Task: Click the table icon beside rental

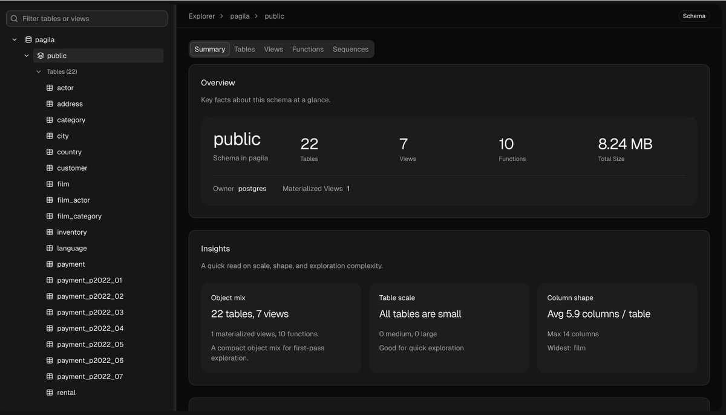Action: coord(50,393)
